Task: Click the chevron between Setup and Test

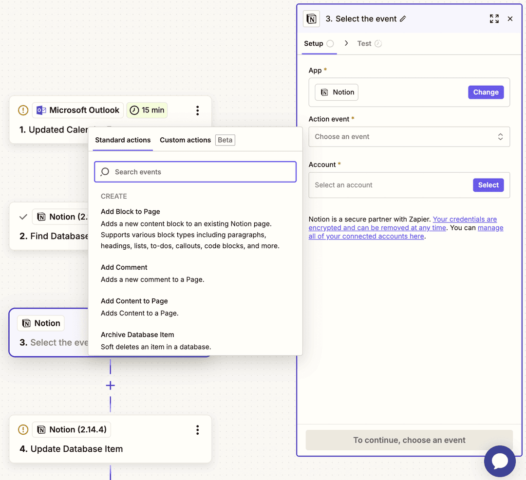Action: [x=346, y=43]
